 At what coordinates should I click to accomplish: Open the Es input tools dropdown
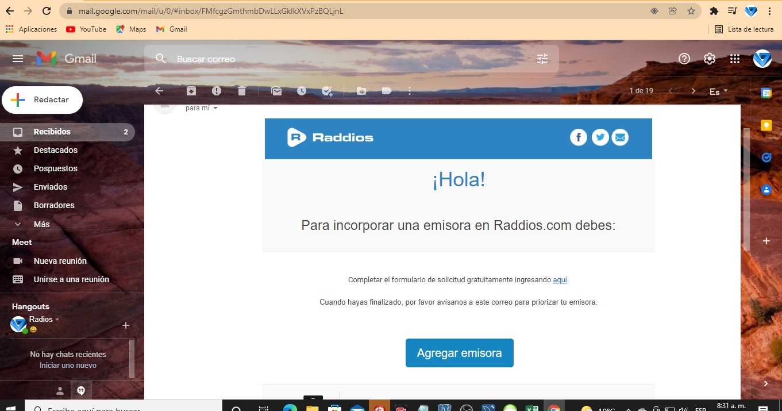click(x=718, y=91)
